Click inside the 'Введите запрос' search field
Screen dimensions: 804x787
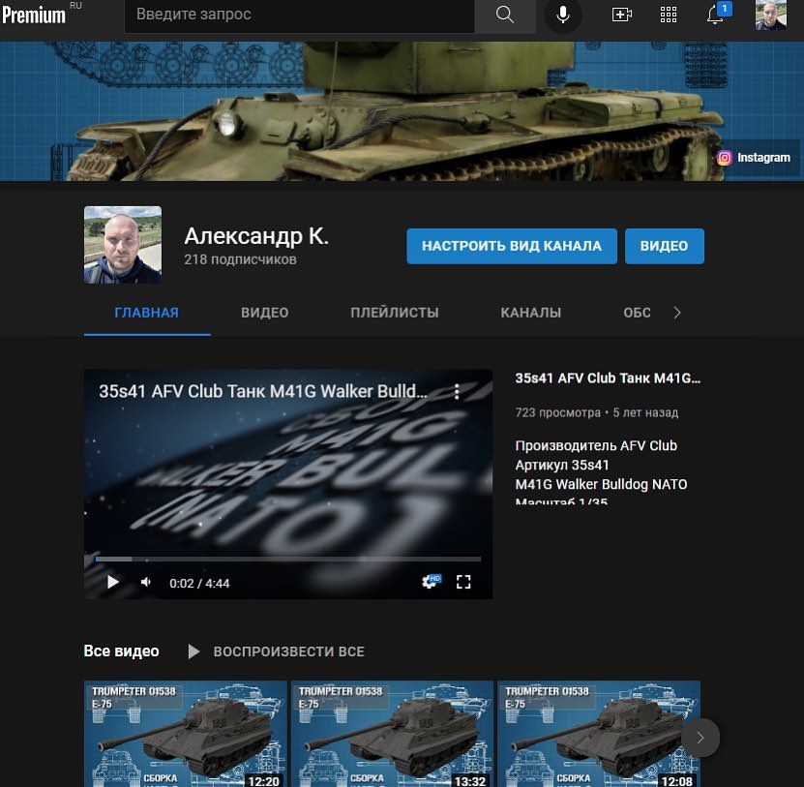300,15
